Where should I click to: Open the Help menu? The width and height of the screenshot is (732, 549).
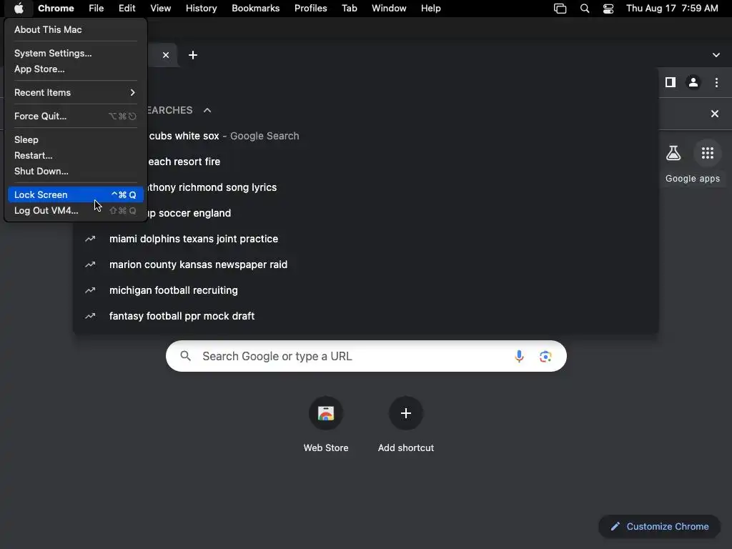[430, 9]
